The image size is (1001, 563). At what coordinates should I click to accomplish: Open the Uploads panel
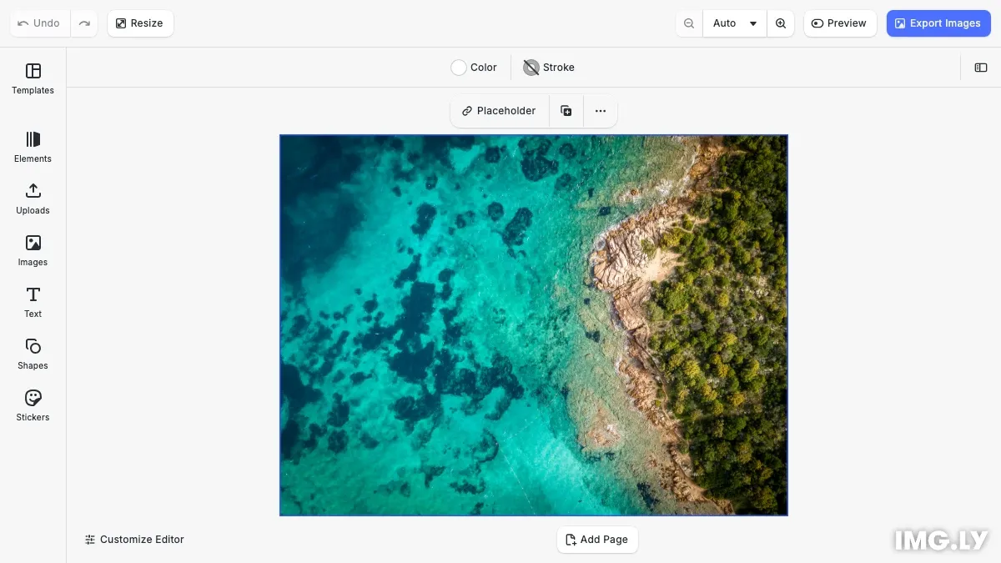tap(33, 199)
